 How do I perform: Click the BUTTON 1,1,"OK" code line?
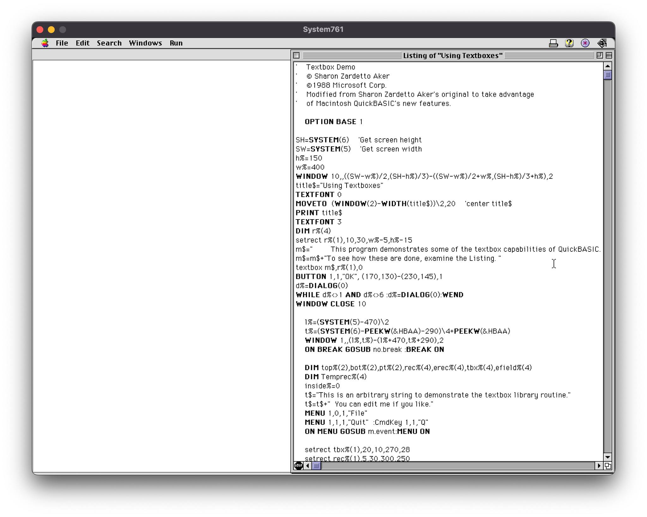369,277
